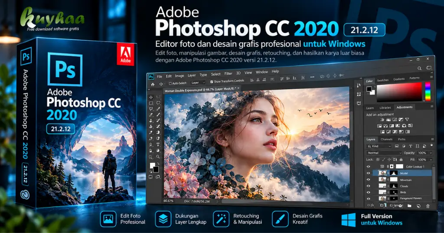Image resolution: width=444 pixels, height=233 pixels.
Task: Click the fx layer style icon
Action: click(x=372, y=205)
